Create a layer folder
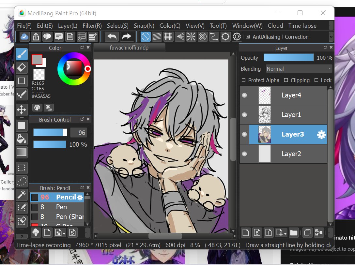355x265 pixels. click(293, 232)
